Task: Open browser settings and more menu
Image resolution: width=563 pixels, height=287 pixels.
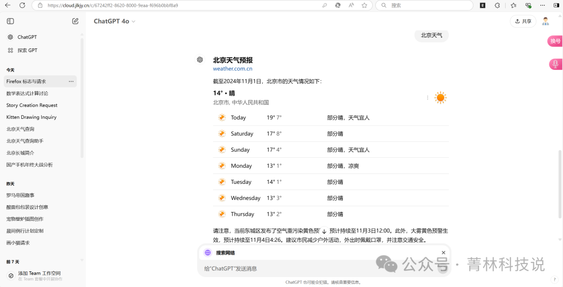Action: tap(544, 5)
